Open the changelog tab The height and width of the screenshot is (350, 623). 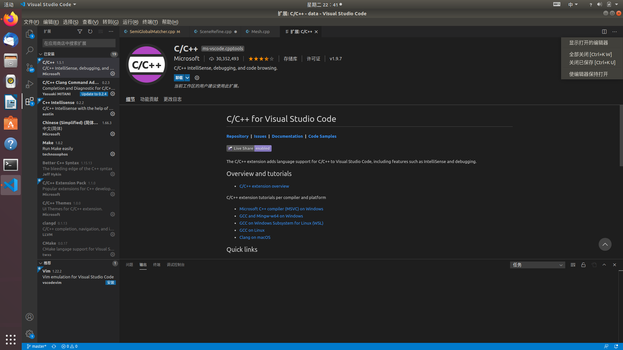point(173,99)
